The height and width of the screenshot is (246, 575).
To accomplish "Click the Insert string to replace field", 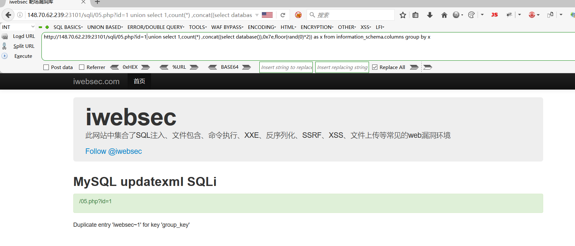I will [x=286, y=67].
